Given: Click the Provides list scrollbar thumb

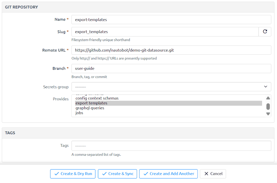Looking at the screenshot, I should coord(268,106).
